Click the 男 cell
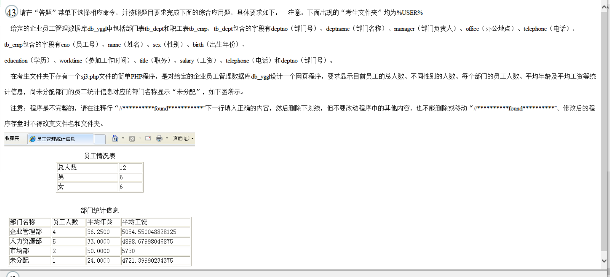Screen dimensions: 610x277 click(x=87, y=177)
